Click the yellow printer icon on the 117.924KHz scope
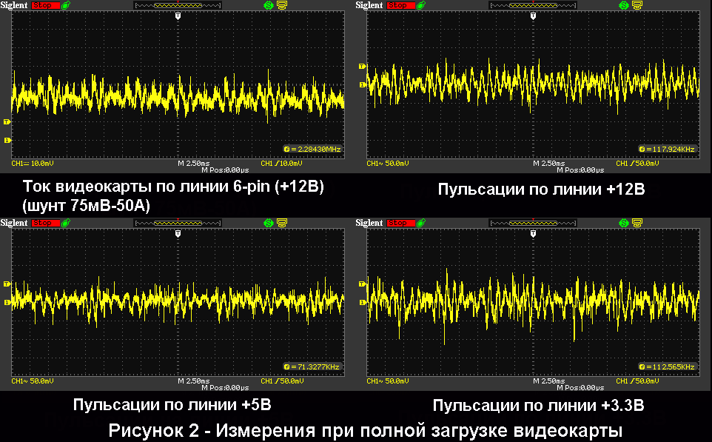 click(x=637, y=5)
